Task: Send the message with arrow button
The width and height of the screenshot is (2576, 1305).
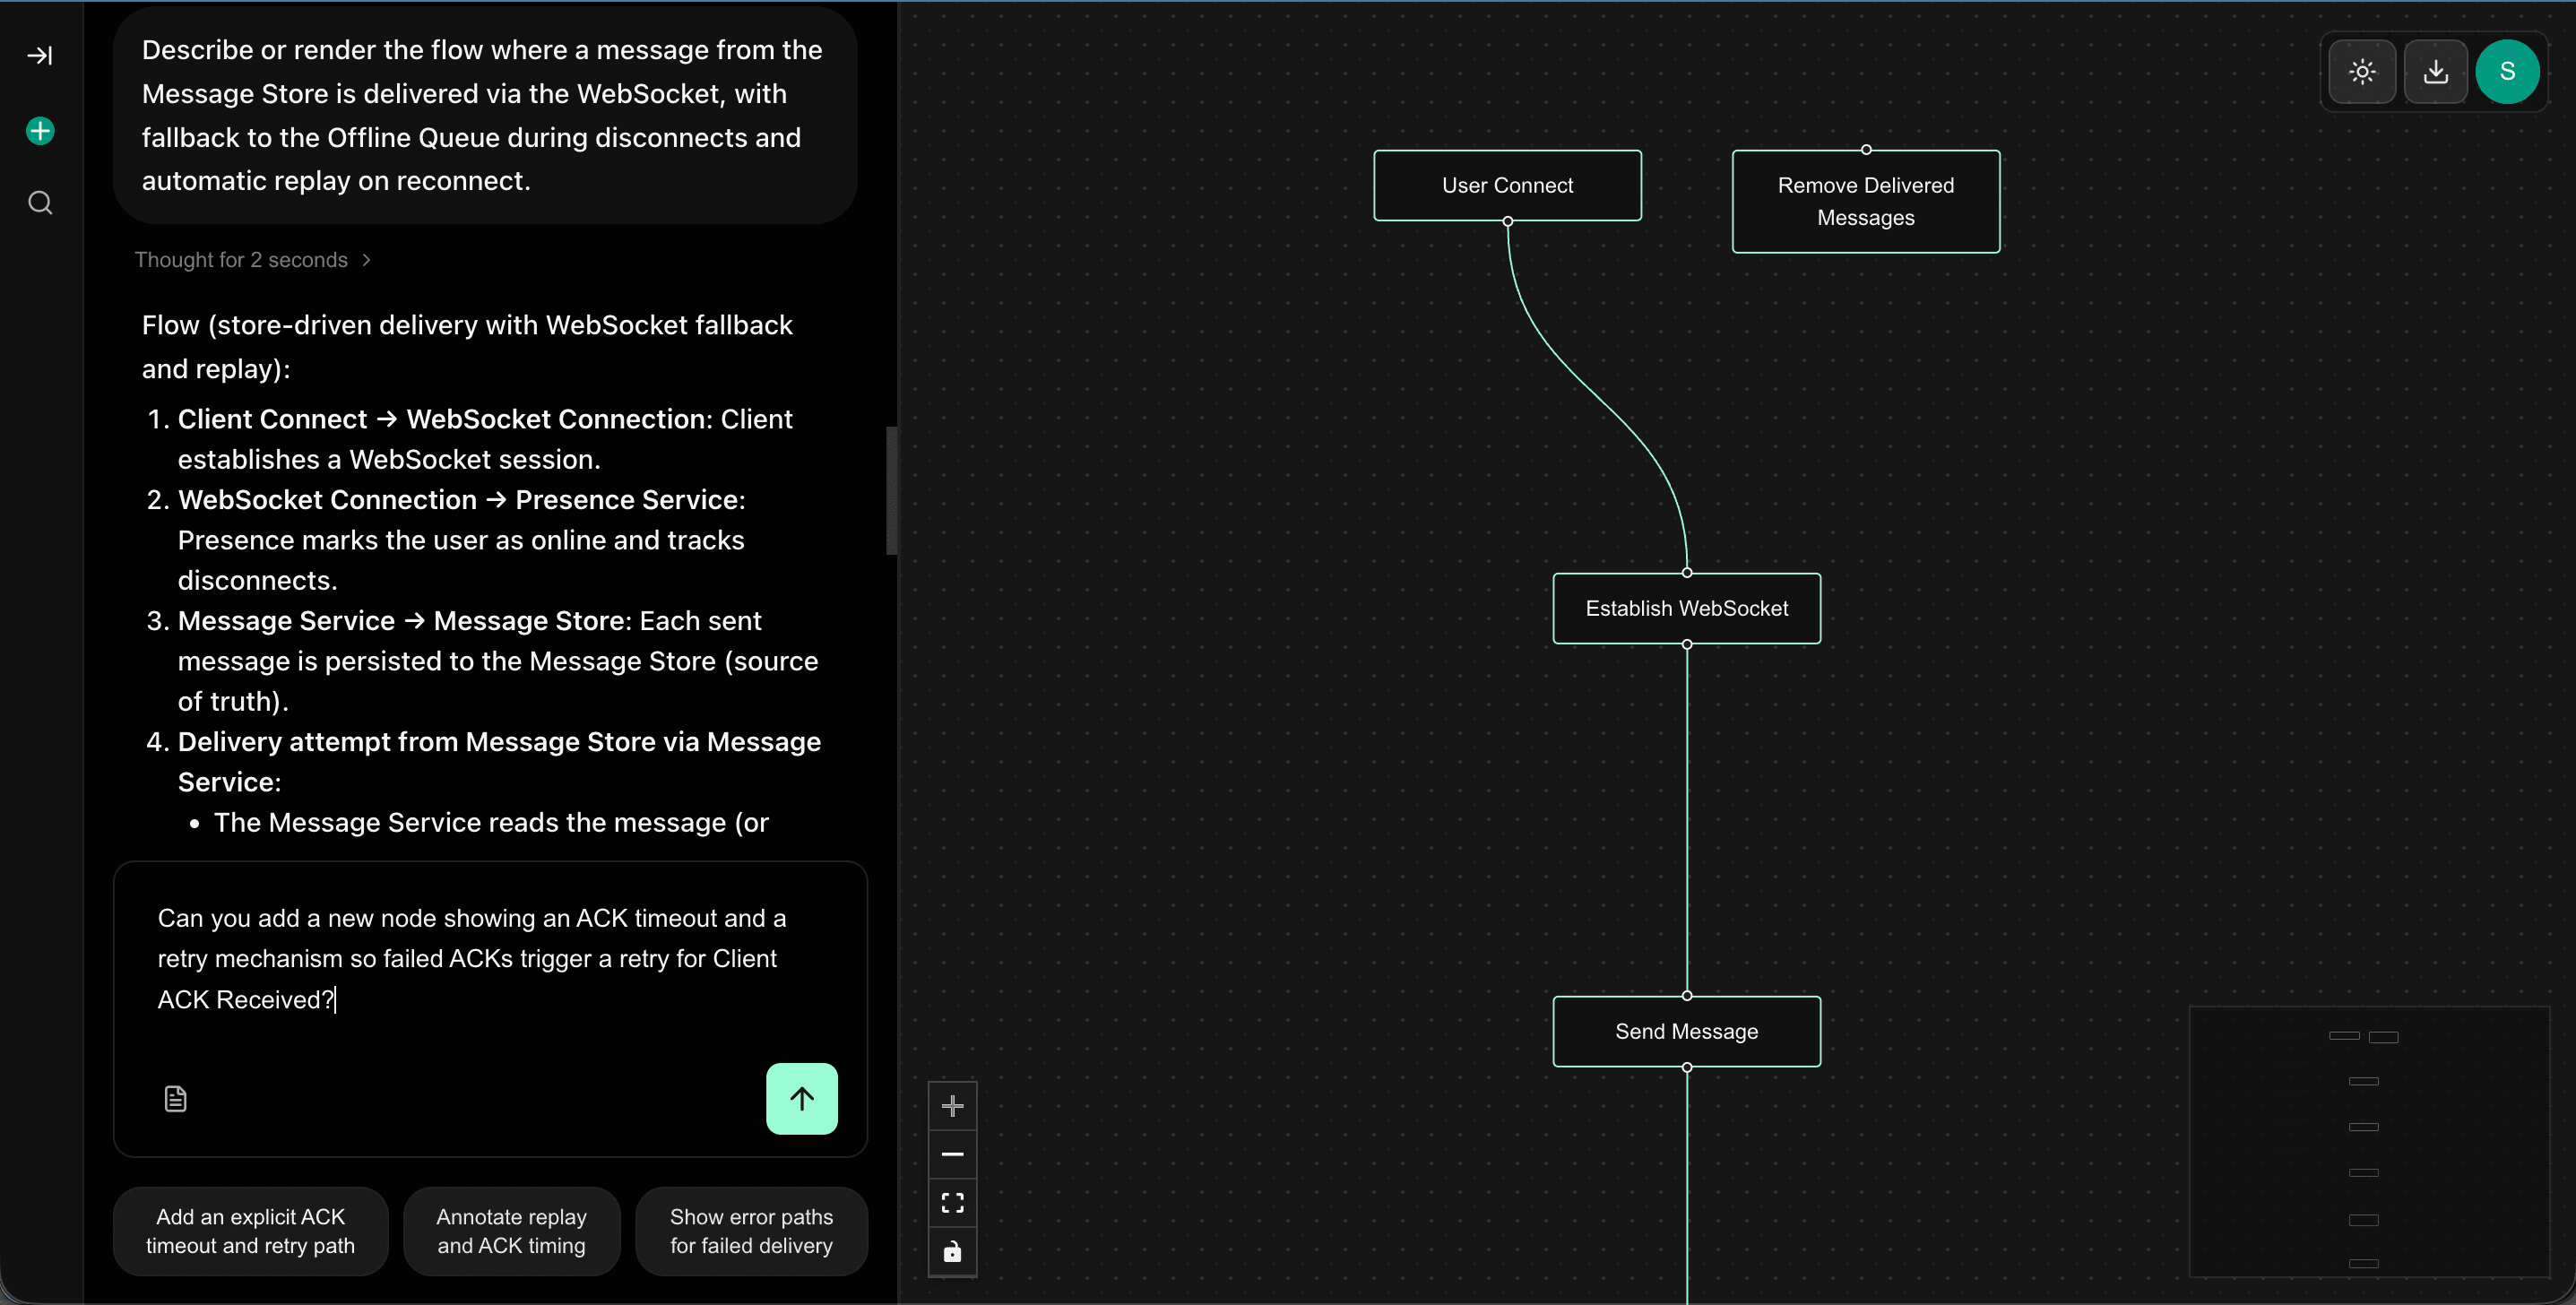Action: click(x=801, y=1098)
